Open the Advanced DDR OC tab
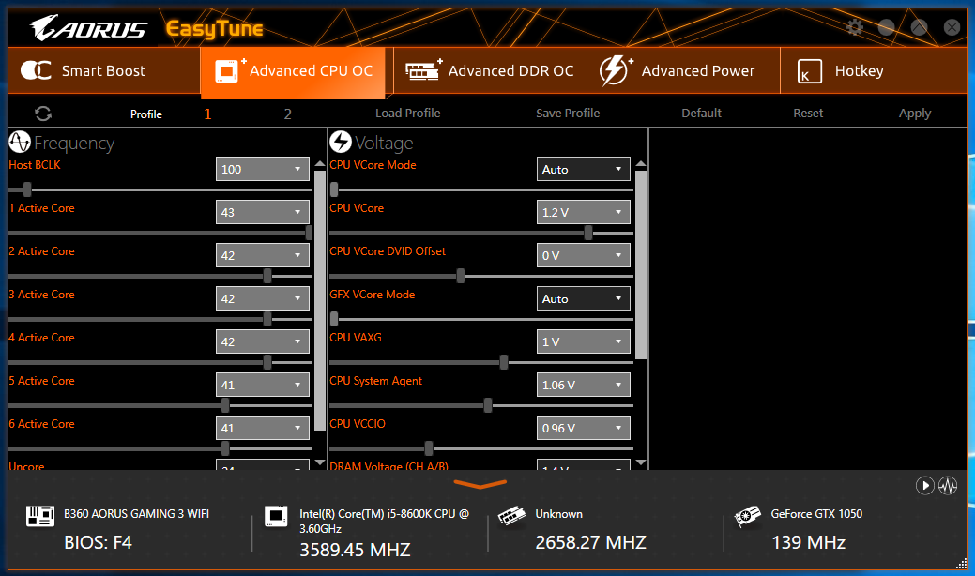The height and width of the screenshot is (576, 975). [490, 71]
